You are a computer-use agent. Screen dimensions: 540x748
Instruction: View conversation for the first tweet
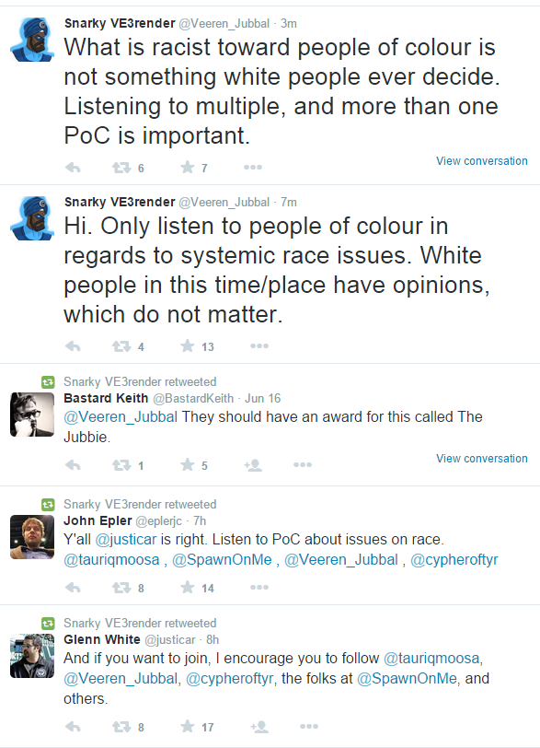coord(482,161)
